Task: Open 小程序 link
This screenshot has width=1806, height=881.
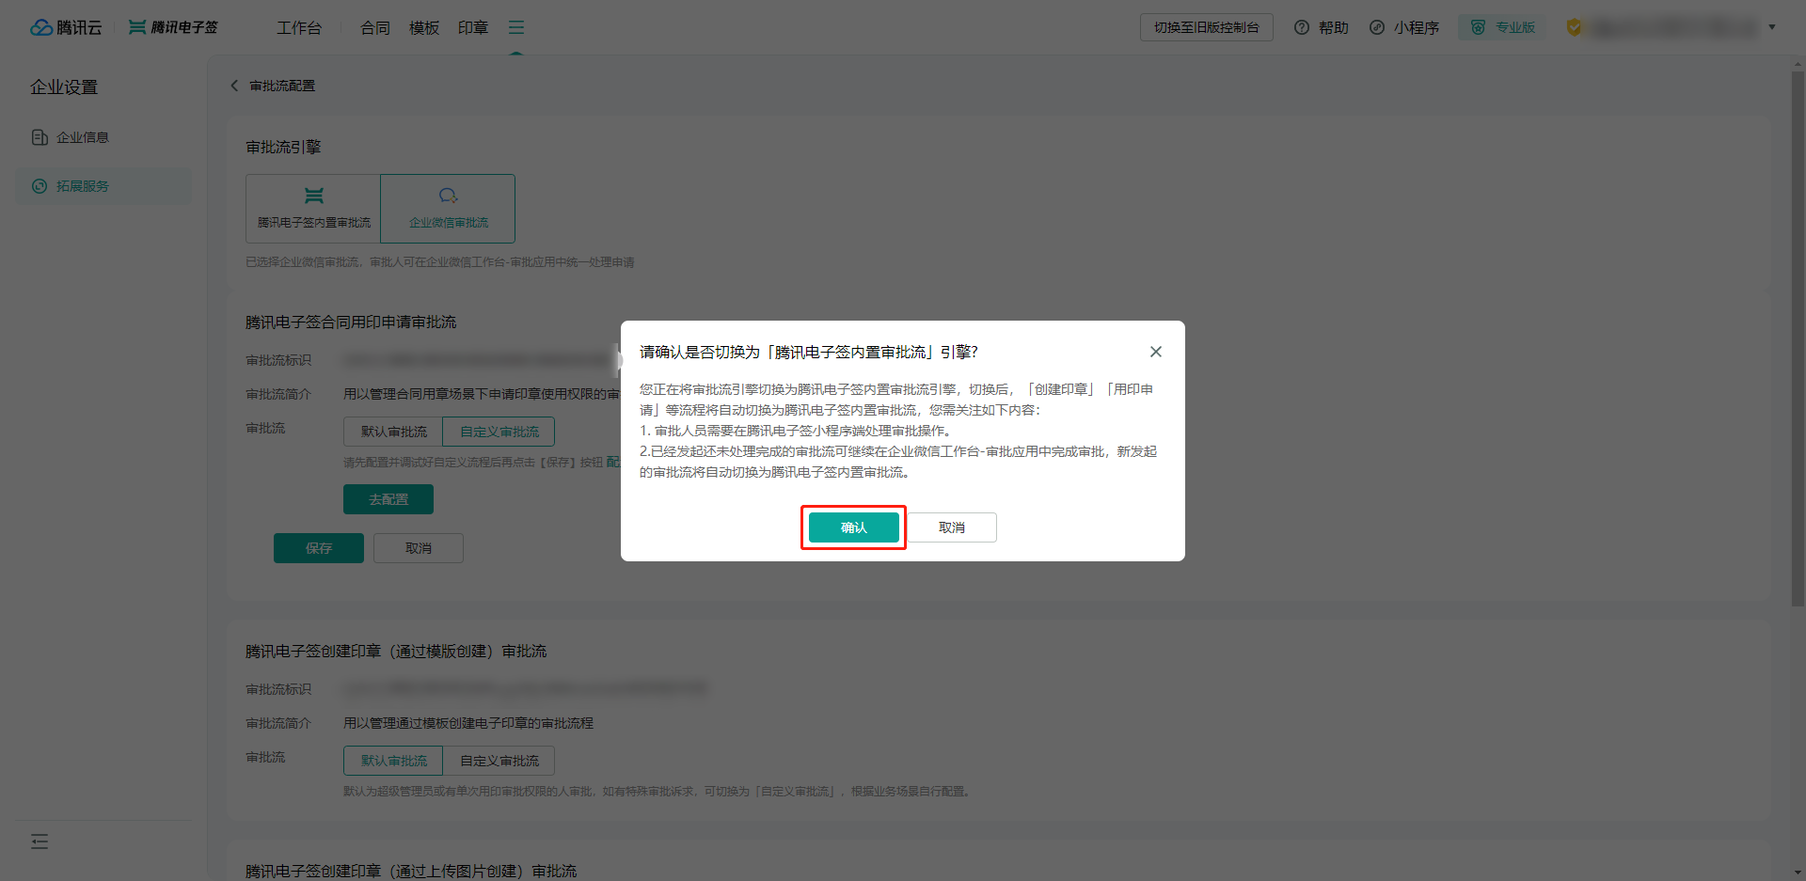Action: [x=1404, y=27]
